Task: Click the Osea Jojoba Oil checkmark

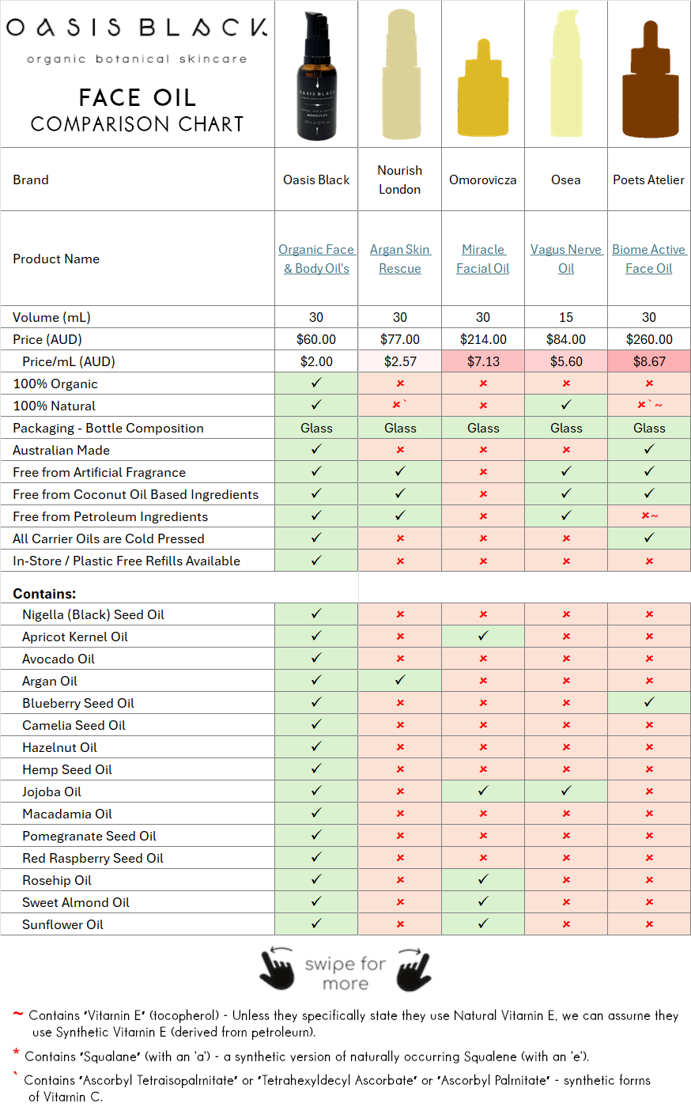Action: 566,791
